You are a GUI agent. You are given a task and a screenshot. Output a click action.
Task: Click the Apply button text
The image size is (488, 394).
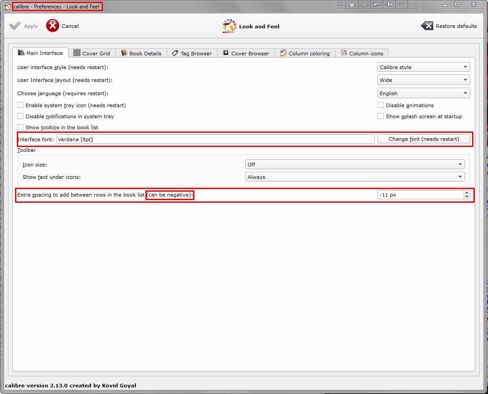pos(31,26)
